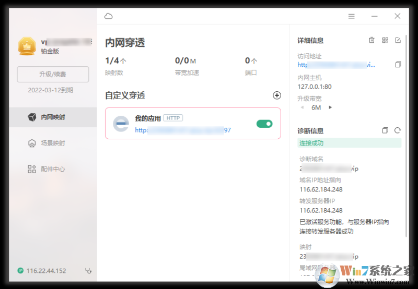This screenshot has height=289, width=418.
Task: Click the cloud icon in title bar
Action: [x=109, y=16]
